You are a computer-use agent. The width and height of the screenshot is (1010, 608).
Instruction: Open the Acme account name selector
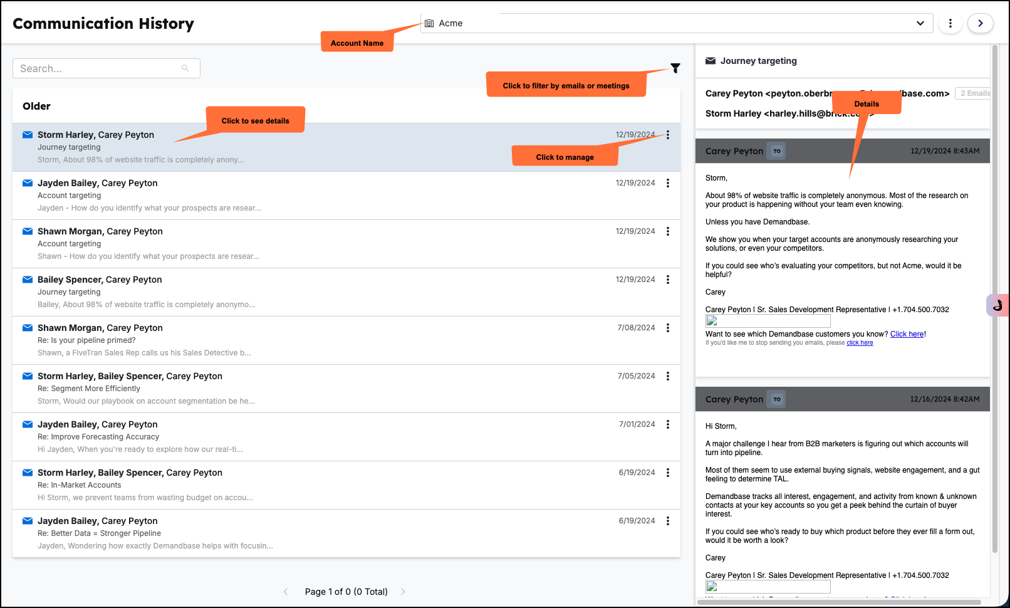pyautogui.click(x=677, y=23)
